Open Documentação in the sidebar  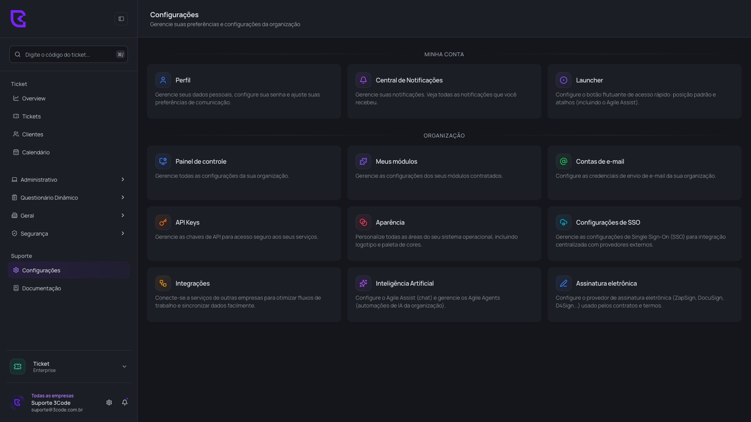[x=68, y=288]
